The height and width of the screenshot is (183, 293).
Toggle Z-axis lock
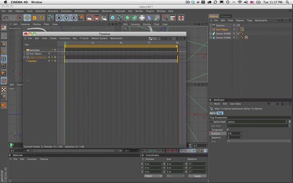pyautogui.click(x=74, y=18)
